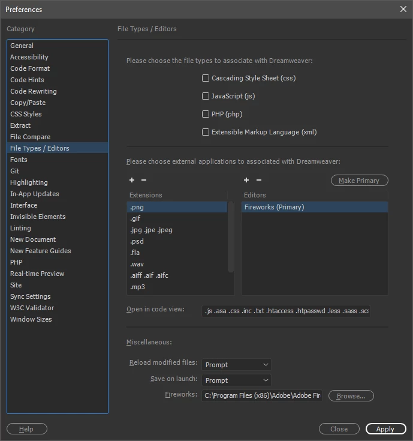Click the Close button
Screen dimensions: 413x441
339,428
